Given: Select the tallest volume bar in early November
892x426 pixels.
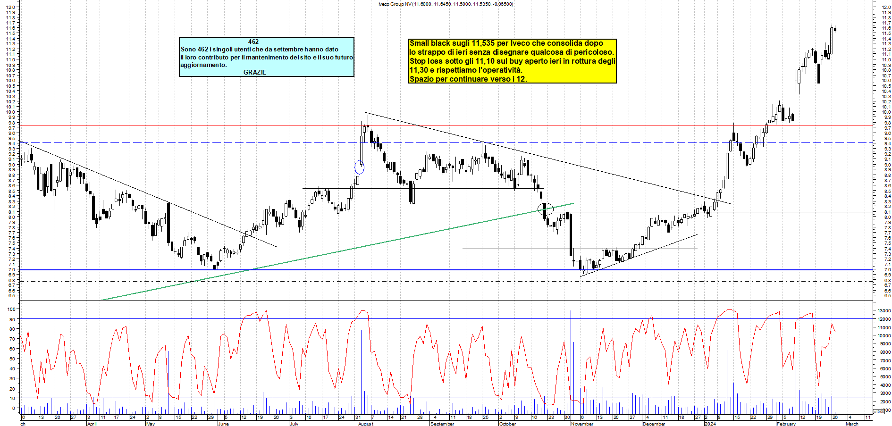Looking at the screenshot, I should tap(571, 362).
